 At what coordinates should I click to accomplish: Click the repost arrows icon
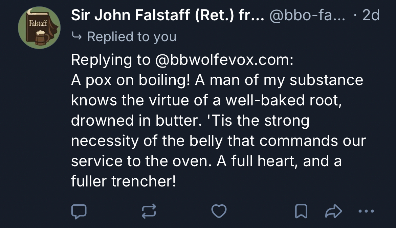point(149,211)
